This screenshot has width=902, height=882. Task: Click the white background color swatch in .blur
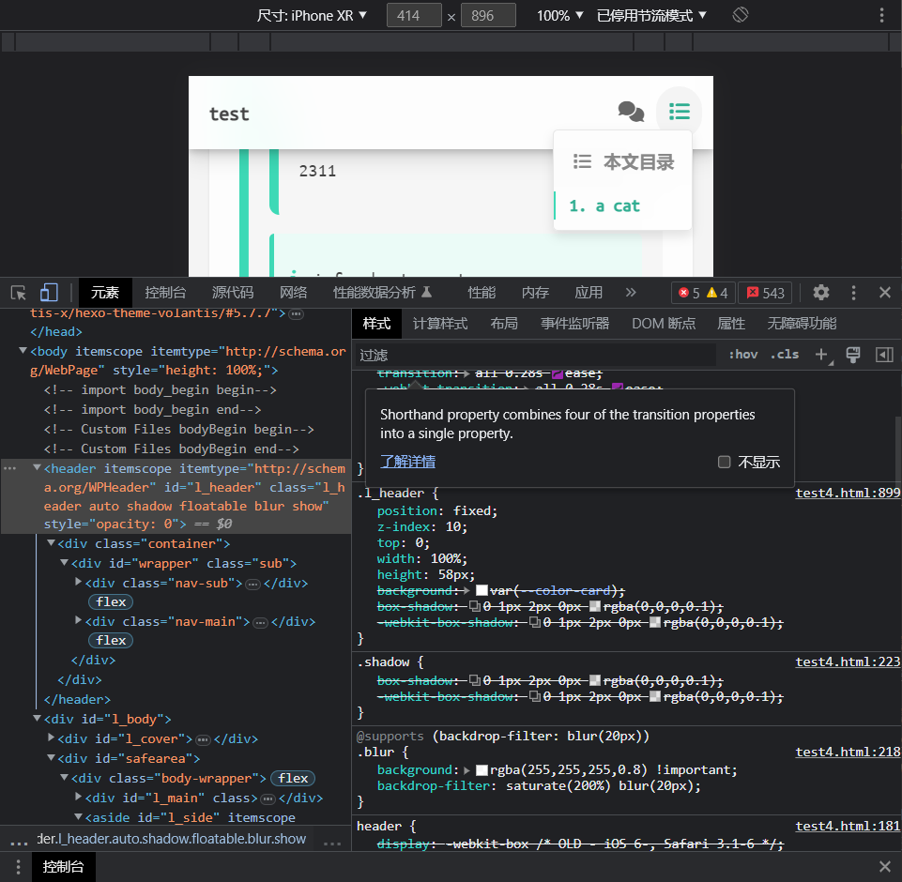pos(482,770)
